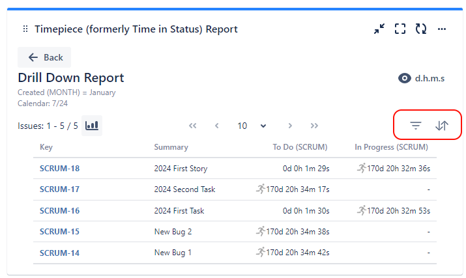The width and height of the screenshot is (466, 278).
Task: Refresh the Timepiece report
Action: 421,29
